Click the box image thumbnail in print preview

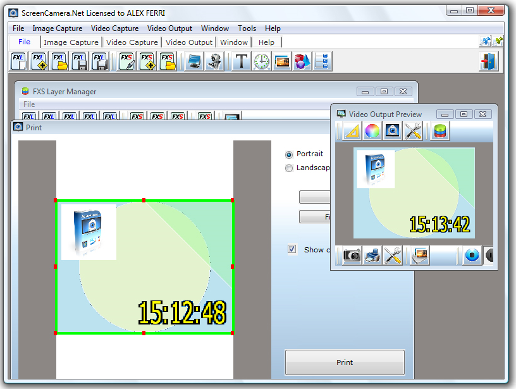coord(89,232)
